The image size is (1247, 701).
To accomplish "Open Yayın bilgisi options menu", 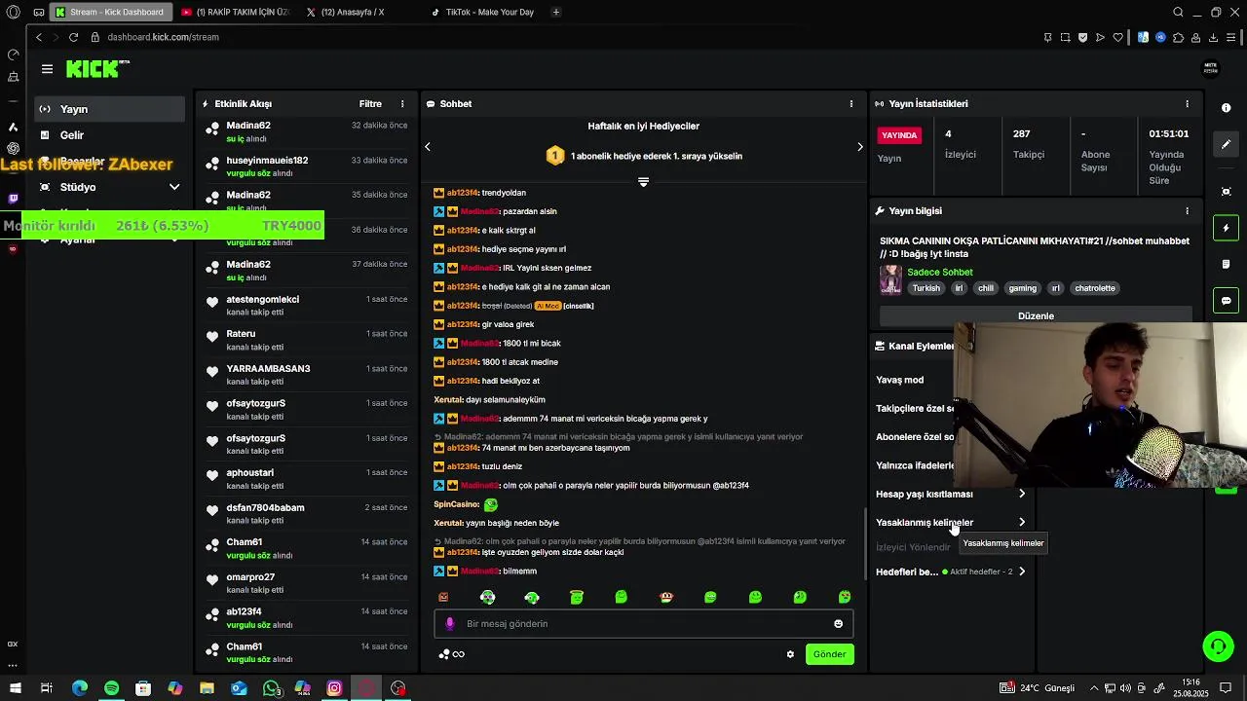I will point(1187,211).
